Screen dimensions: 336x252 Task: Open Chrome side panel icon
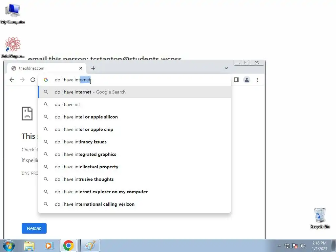[x=236, y=80]
